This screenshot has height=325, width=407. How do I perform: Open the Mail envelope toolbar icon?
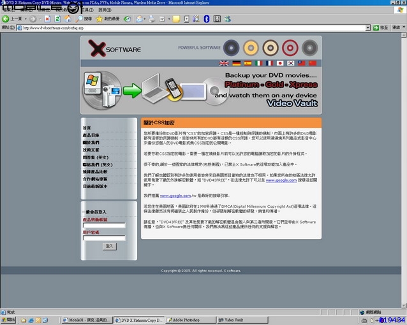click(x=139, y=18)
